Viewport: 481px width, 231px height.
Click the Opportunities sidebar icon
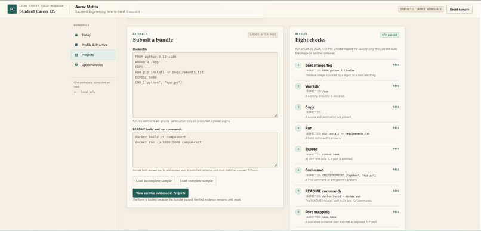tap(76, 65)
